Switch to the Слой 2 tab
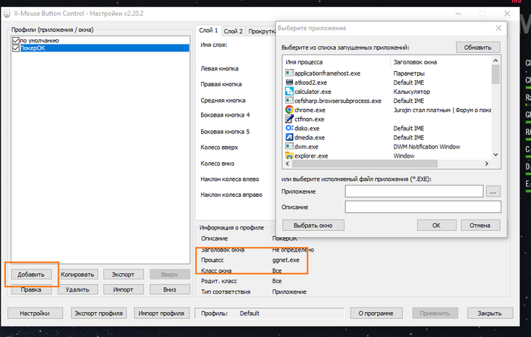Image resolution: width=531 pixels, height=337 pixels. click(234, 31)
